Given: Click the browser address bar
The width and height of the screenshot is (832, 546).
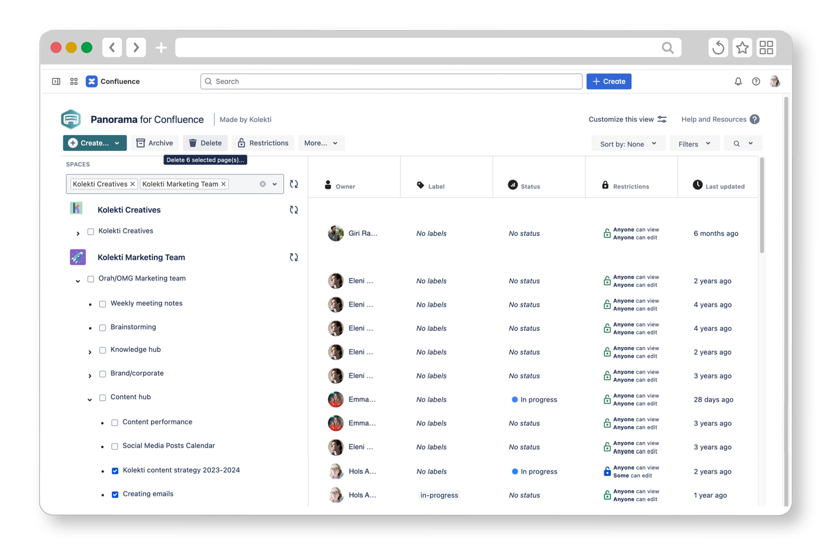Looking at the screenshot, I should [x=428, y=48].
